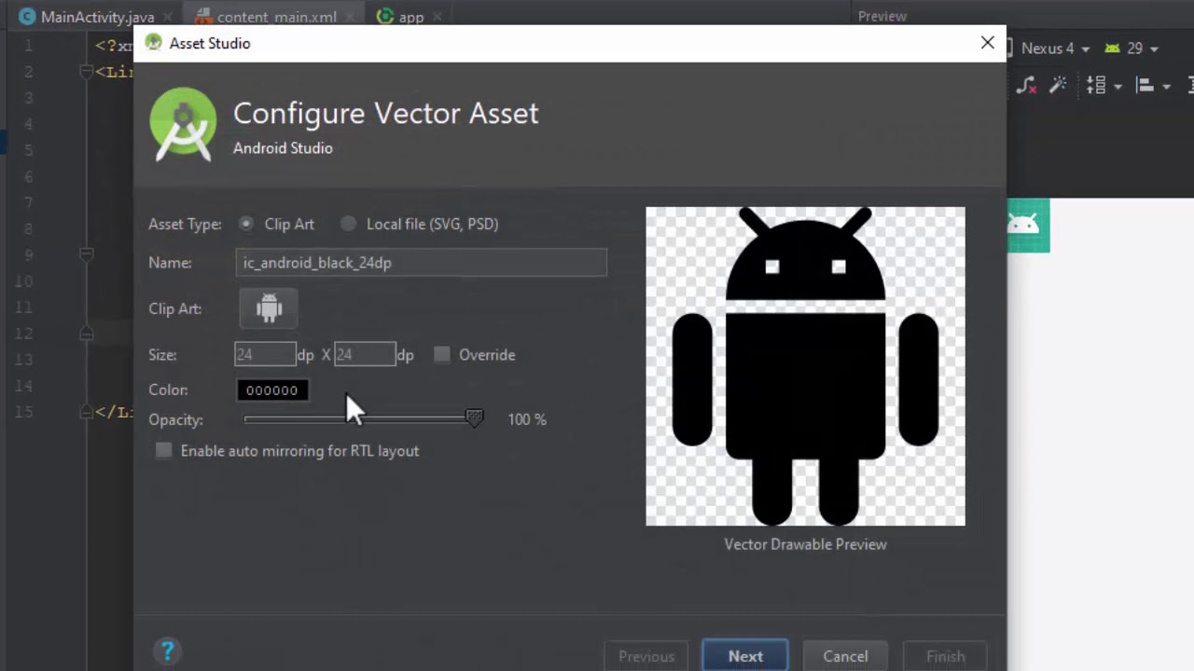
Task: Click the Opacity slider track
Action: [x=359, y=419]
